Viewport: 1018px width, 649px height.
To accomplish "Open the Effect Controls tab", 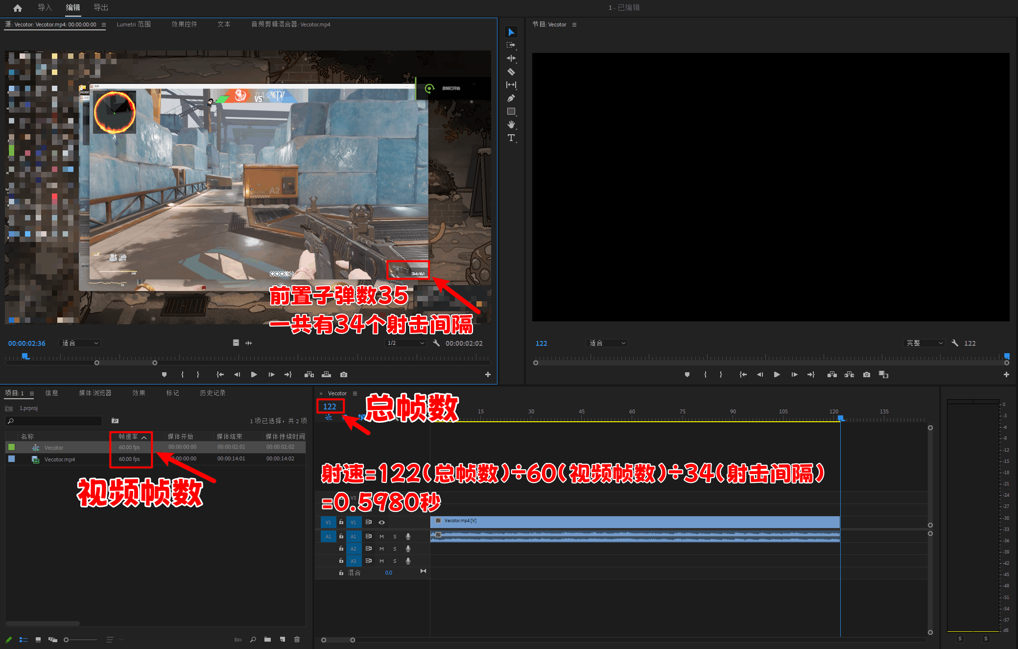I will (184, 24).
